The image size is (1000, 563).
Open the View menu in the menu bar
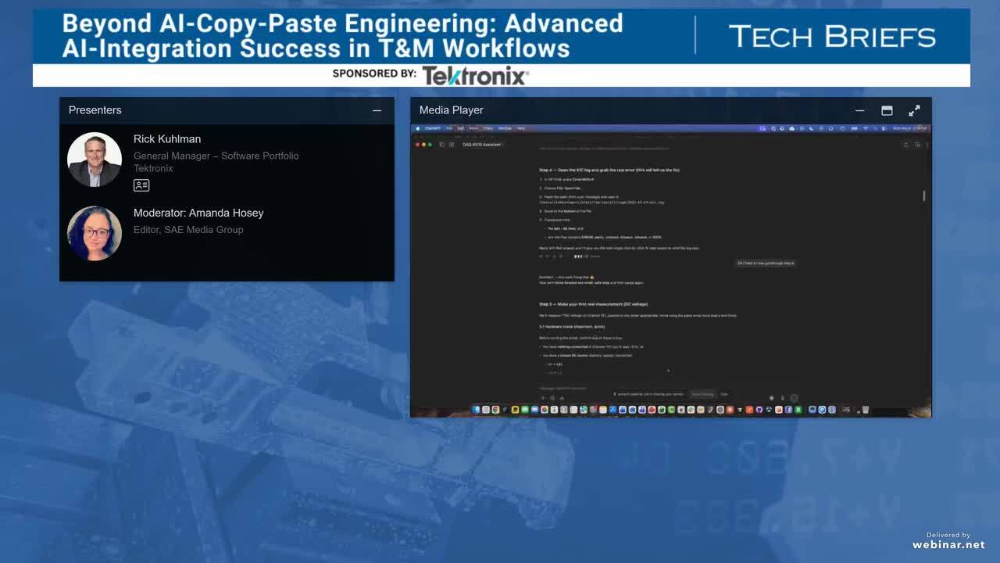pyautogui.click(x=472, y=127)
